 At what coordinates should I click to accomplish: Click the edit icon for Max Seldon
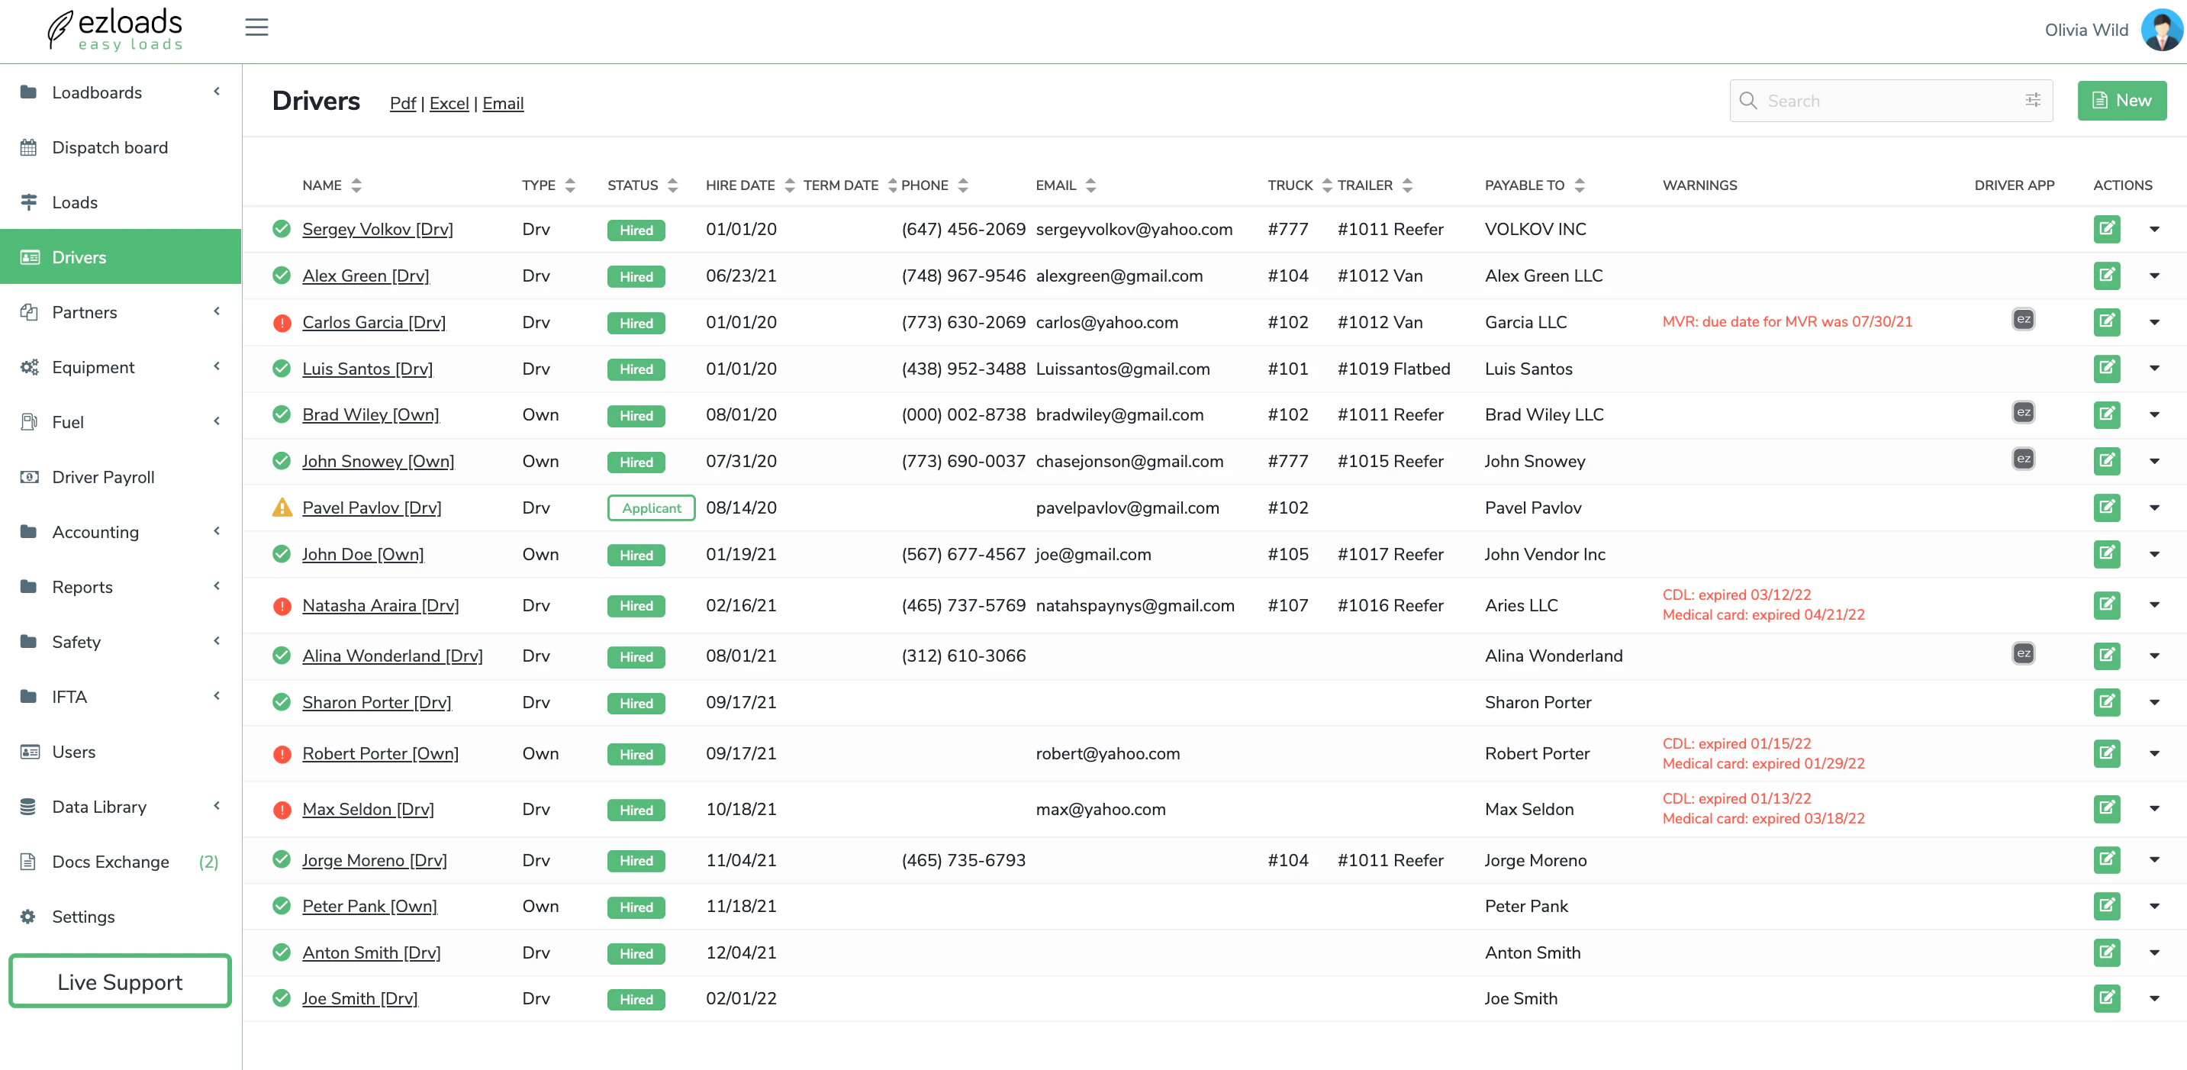click(2106, 809)
